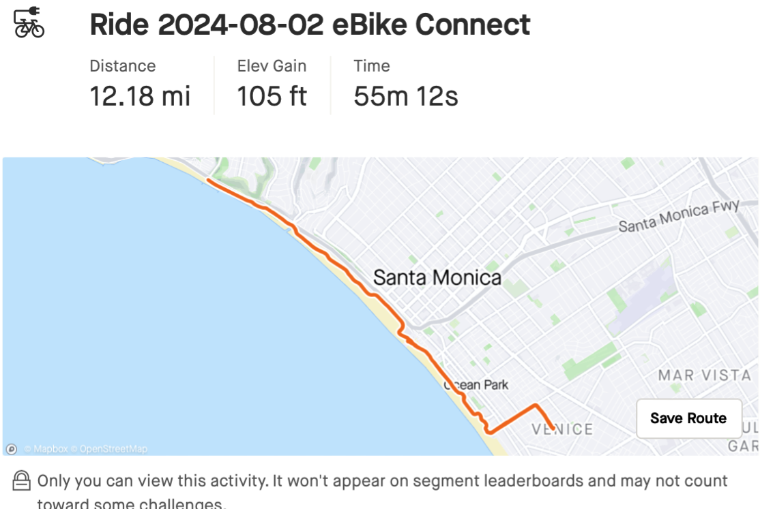Open the OpenStreetMap attribution link
Image resolution: width=773 pixels, height=509 pixels.
113,449
